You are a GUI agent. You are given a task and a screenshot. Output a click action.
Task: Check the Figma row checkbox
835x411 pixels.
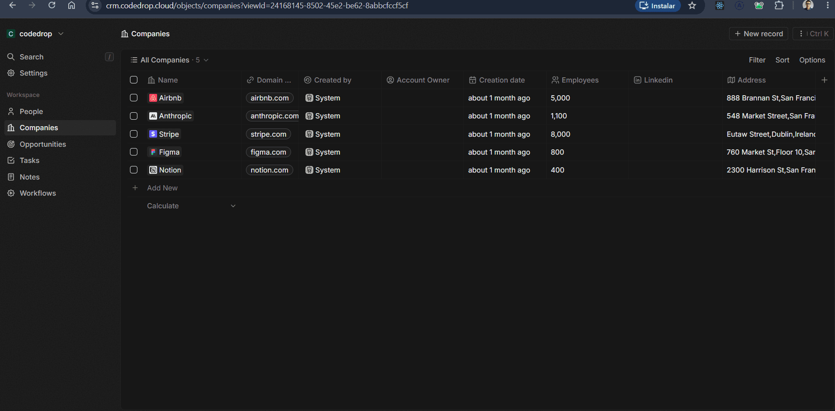coord(134,152)
